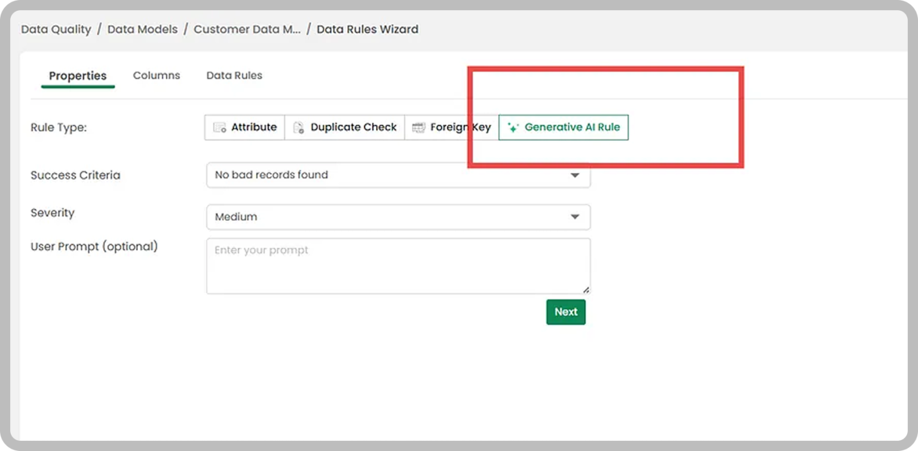This screenshot has width=918, height=451.
Task: Select the Attribute rule type
Action: [x=244, y=127]
